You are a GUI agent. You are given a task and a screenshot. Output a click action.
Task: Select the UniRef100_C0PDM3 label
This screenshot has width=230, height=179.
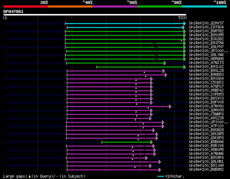click(206, 94)
